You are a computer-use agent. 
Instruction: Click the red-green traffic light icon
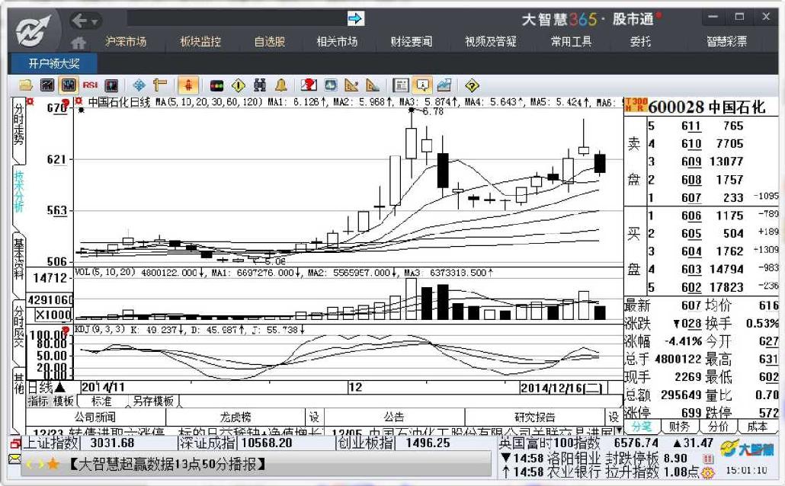click(216, 85)
